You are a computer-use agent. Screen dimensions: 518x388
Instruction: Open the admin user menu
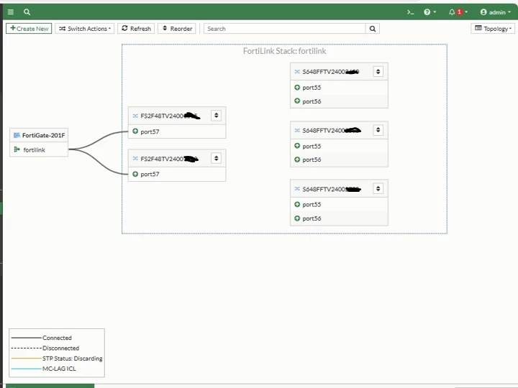(496, 12)
